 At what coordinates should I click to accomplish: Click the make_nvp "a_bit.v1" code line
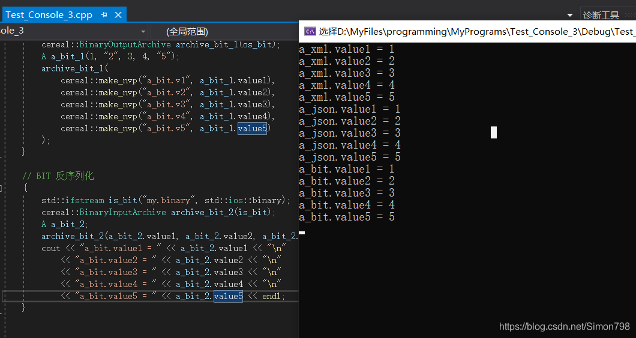(x=168, y=80)
